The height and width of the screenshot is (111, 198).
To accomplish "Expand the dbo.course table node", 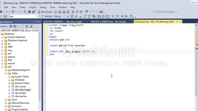I will click(x=9, y=87).
